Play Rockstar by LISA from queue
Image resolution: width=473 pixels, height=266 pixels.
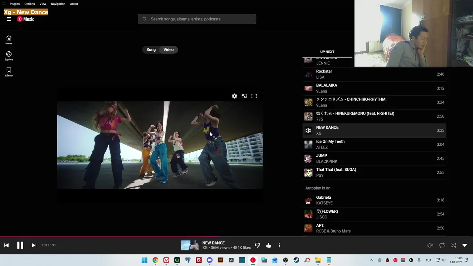tap(374, 74)
